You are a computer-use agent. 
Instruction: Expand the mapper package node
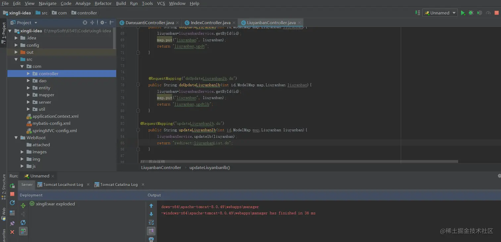[28, 95]
